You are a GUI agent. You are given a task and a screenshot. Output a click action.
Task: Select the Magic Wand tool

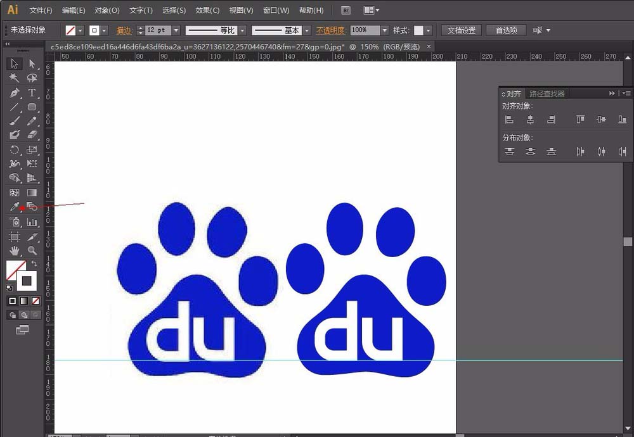(x=15, y=77)
